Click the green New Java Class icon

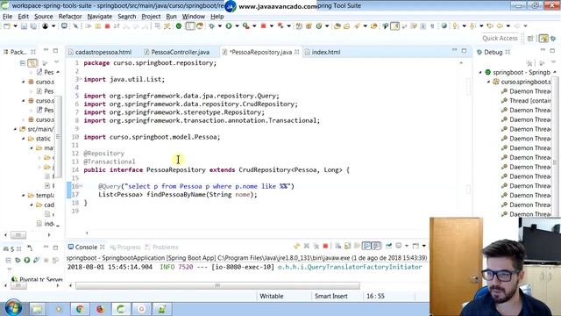[x=319, y=26]
